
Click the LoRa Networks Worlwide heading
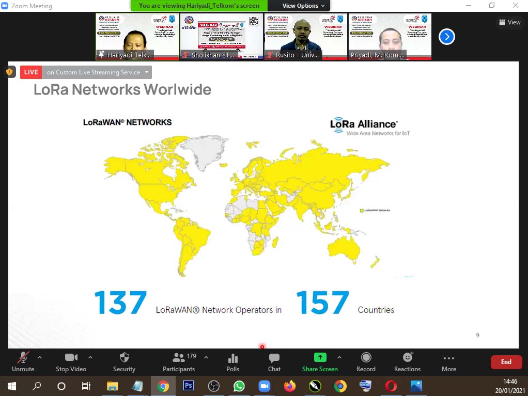click(x=122, y=89)
